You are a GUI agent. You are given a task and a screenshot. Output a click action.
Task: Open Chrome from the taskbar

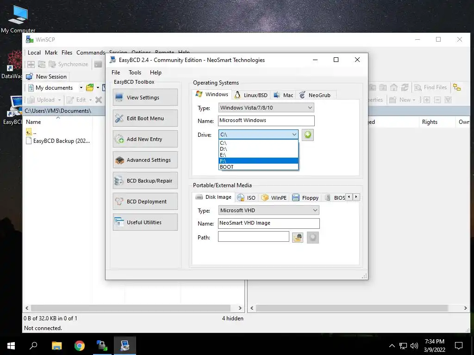tap(80, 345)
